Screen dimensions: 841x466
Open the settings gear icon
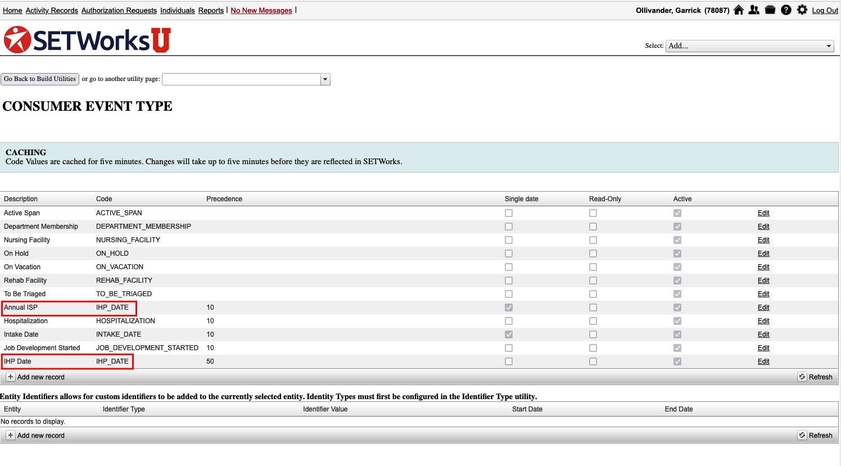pyautogui.click(x=802, y=10)
